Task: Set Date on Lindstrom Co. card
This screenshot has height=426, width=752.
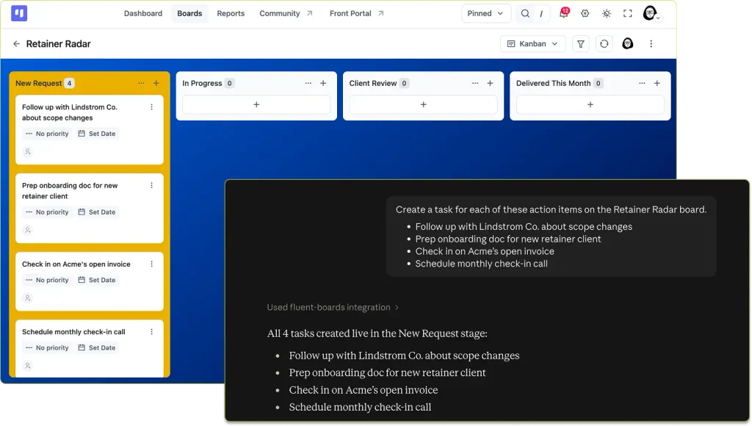Action: click(97, 134)
